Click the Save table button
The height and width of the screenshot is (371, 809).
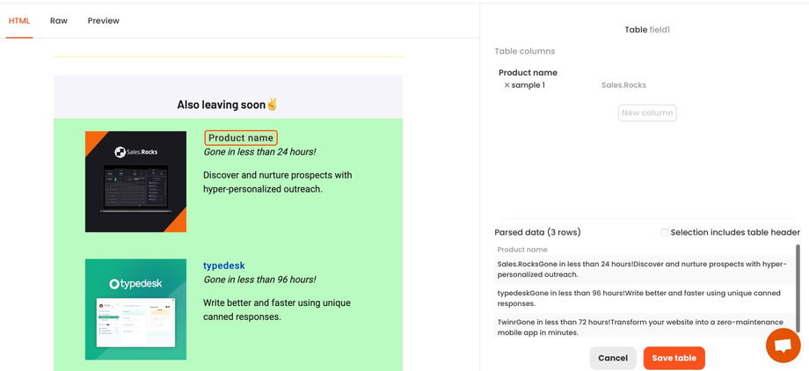click(674, 358)
